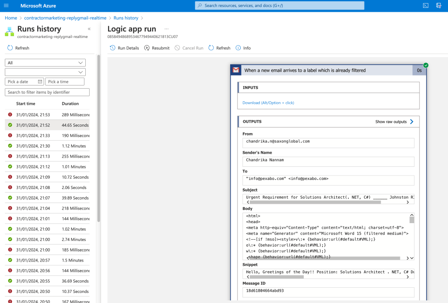Click the From email address field
Image resolution: width=448 pixels, height=303 pixels.
click(328, 143)
